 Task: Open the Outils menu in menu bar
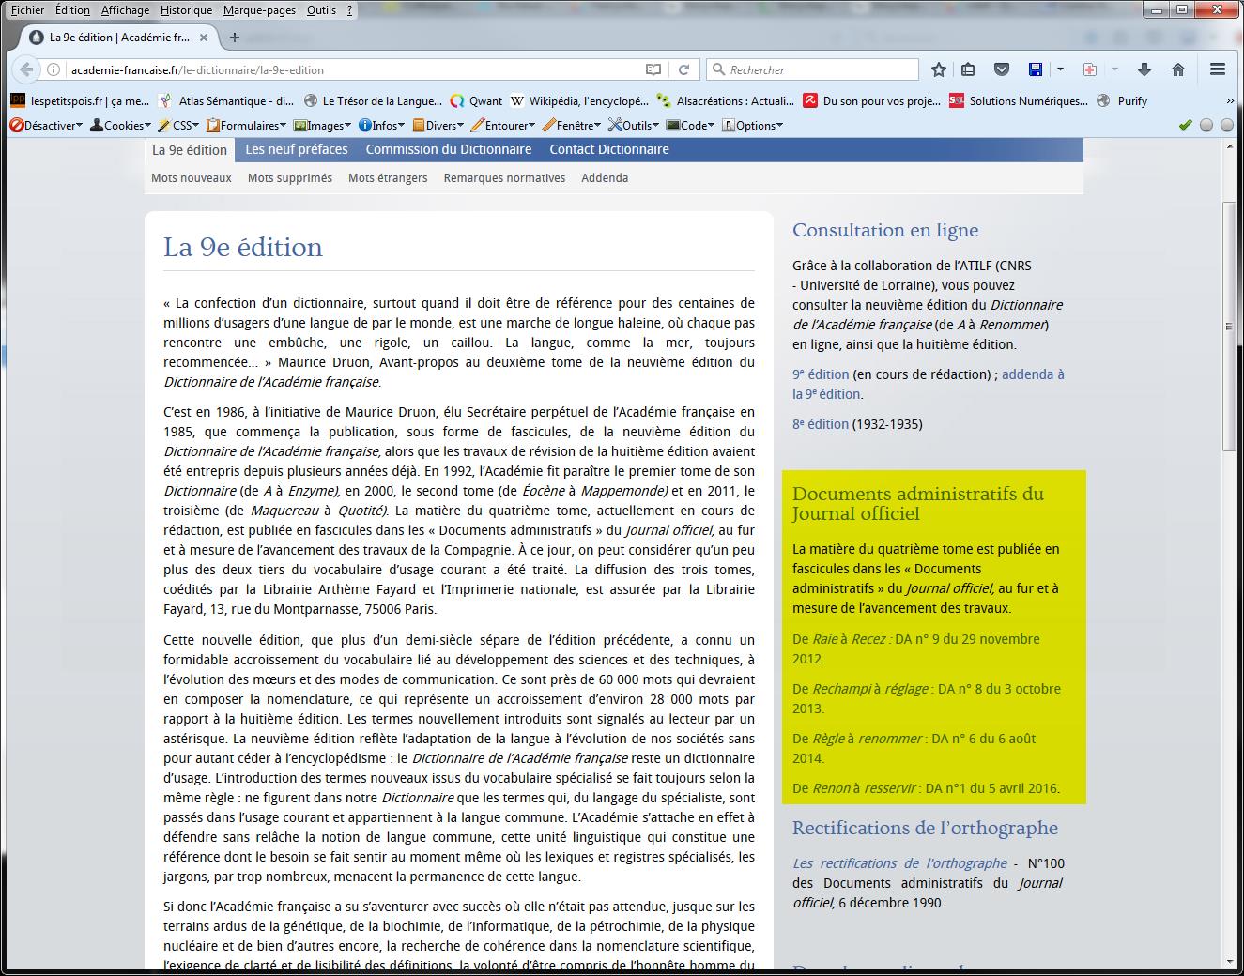click(x=321, y=10)
